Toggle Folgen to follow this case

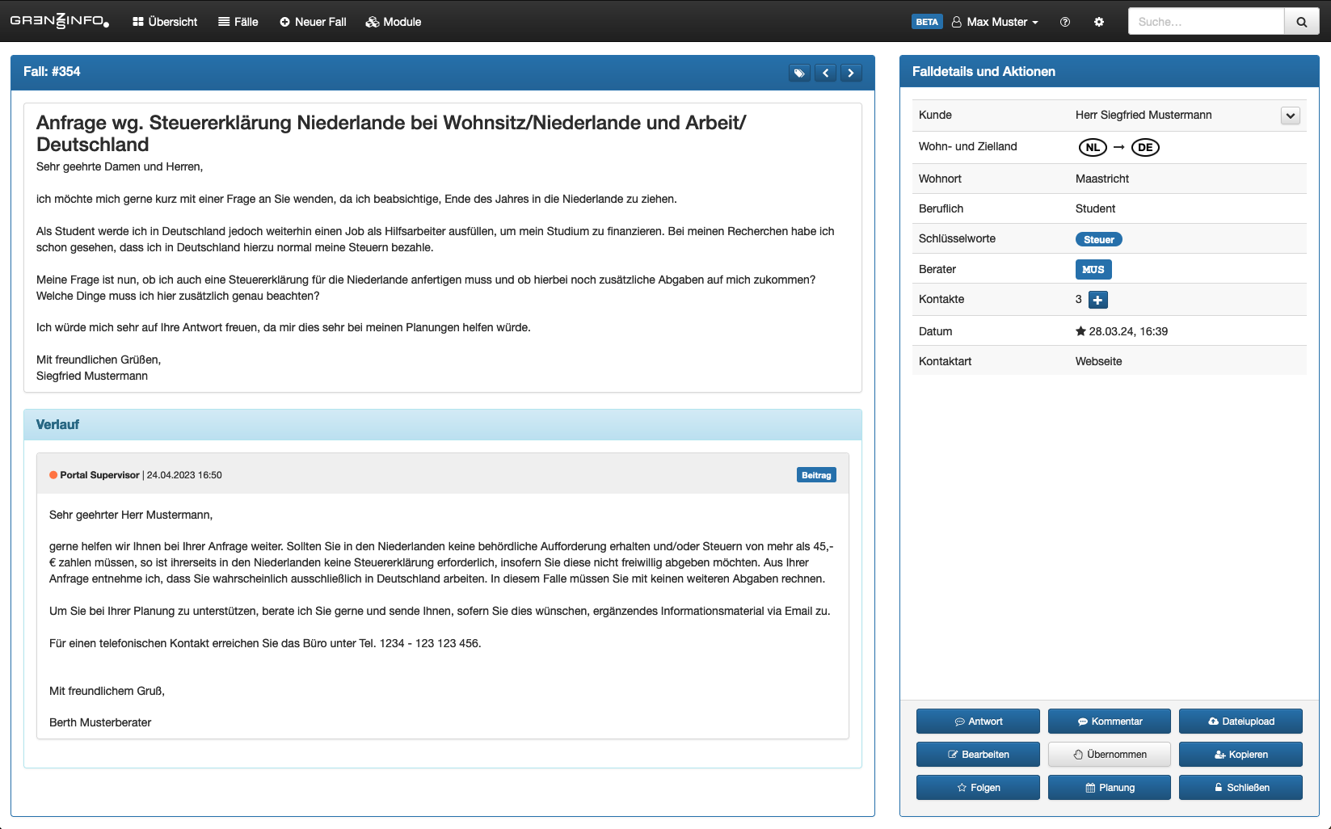978,788
